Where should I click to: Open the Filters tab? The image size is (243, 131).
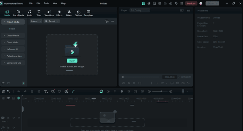(69, 13)
